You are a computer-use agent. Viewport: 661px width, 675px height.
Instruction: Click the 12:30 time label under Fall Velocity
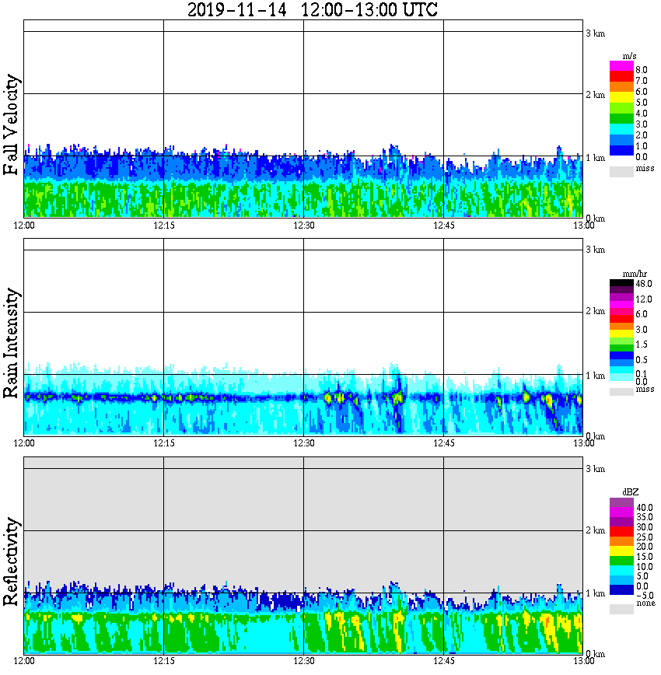point(304,226)
